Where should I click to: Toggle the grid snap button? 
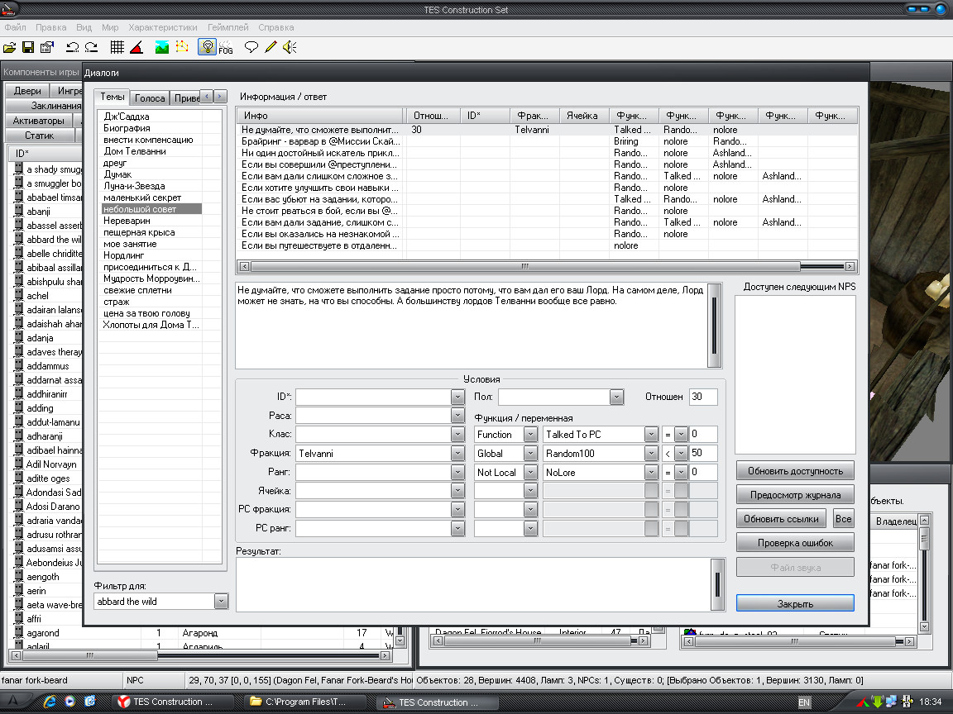[117, 47]
